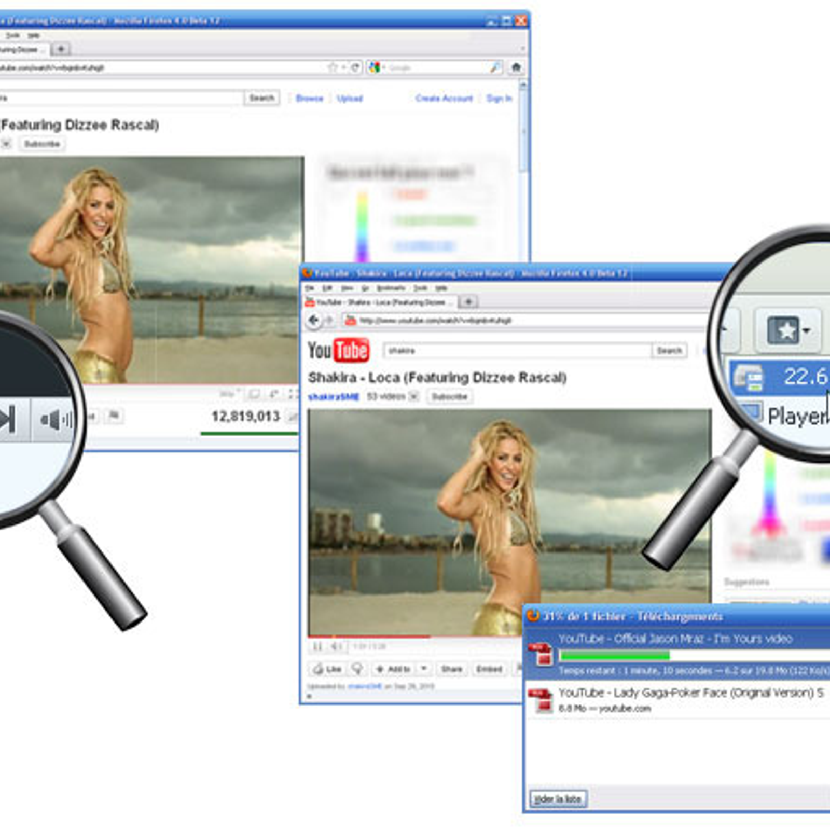Click the dislike thumbs-down icon beside Like

tap(357, 669)
